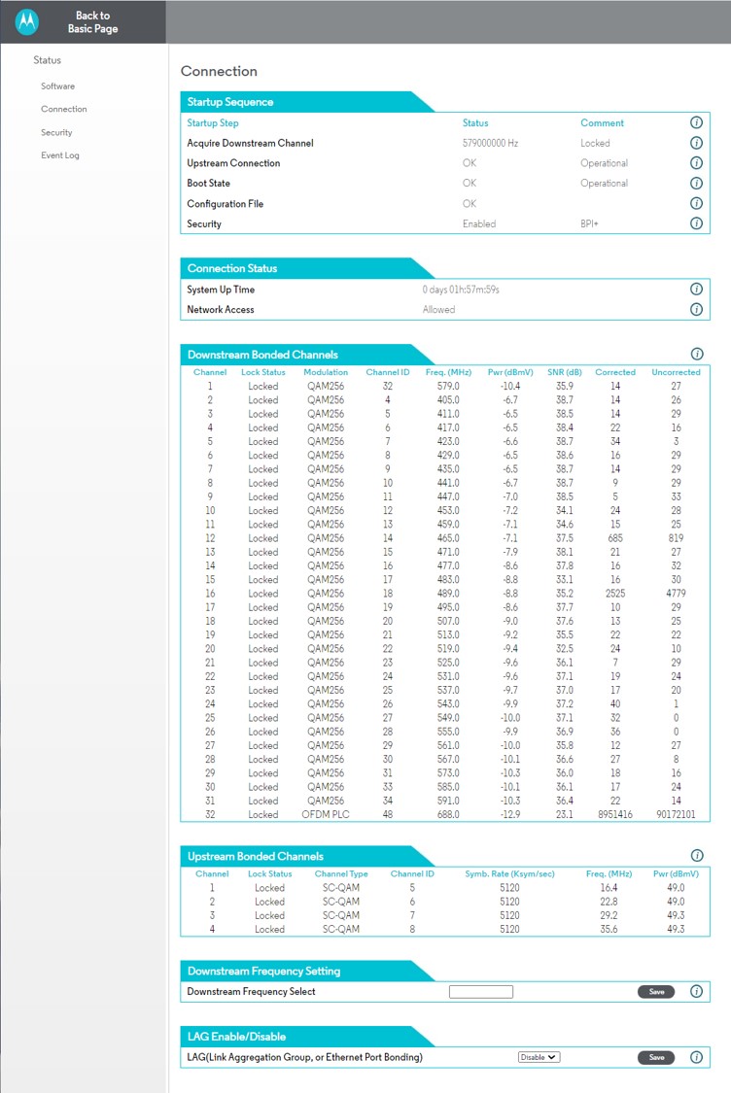
Task: Click the 'Boot State' startup step
Action: tap(209, 184)
